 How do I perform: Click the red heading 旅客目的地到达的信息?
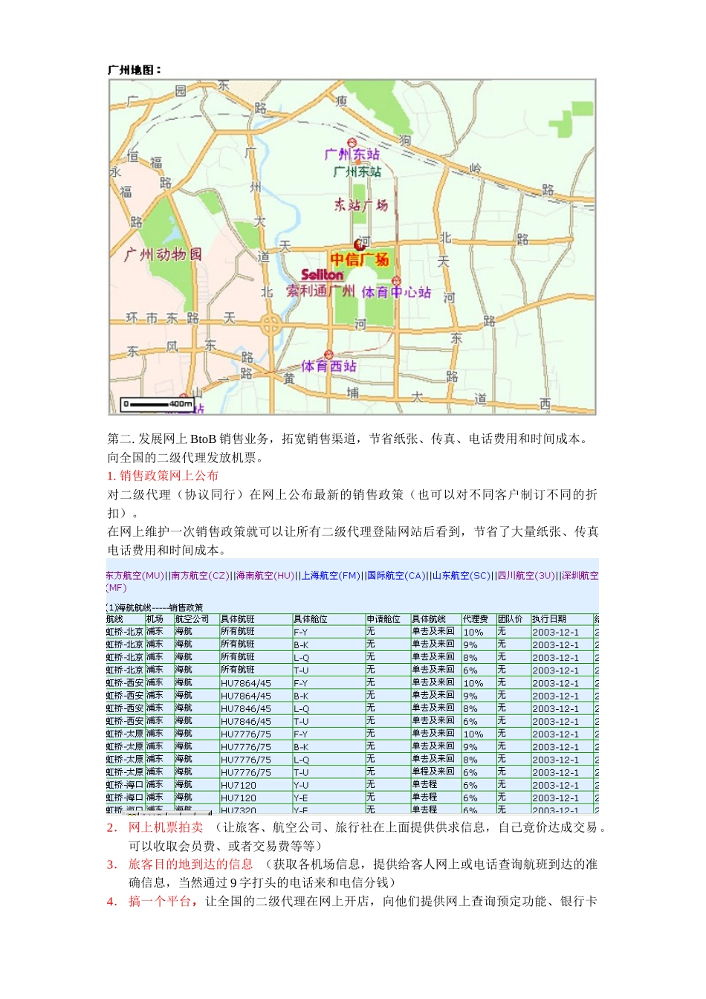tap(191, 864)
